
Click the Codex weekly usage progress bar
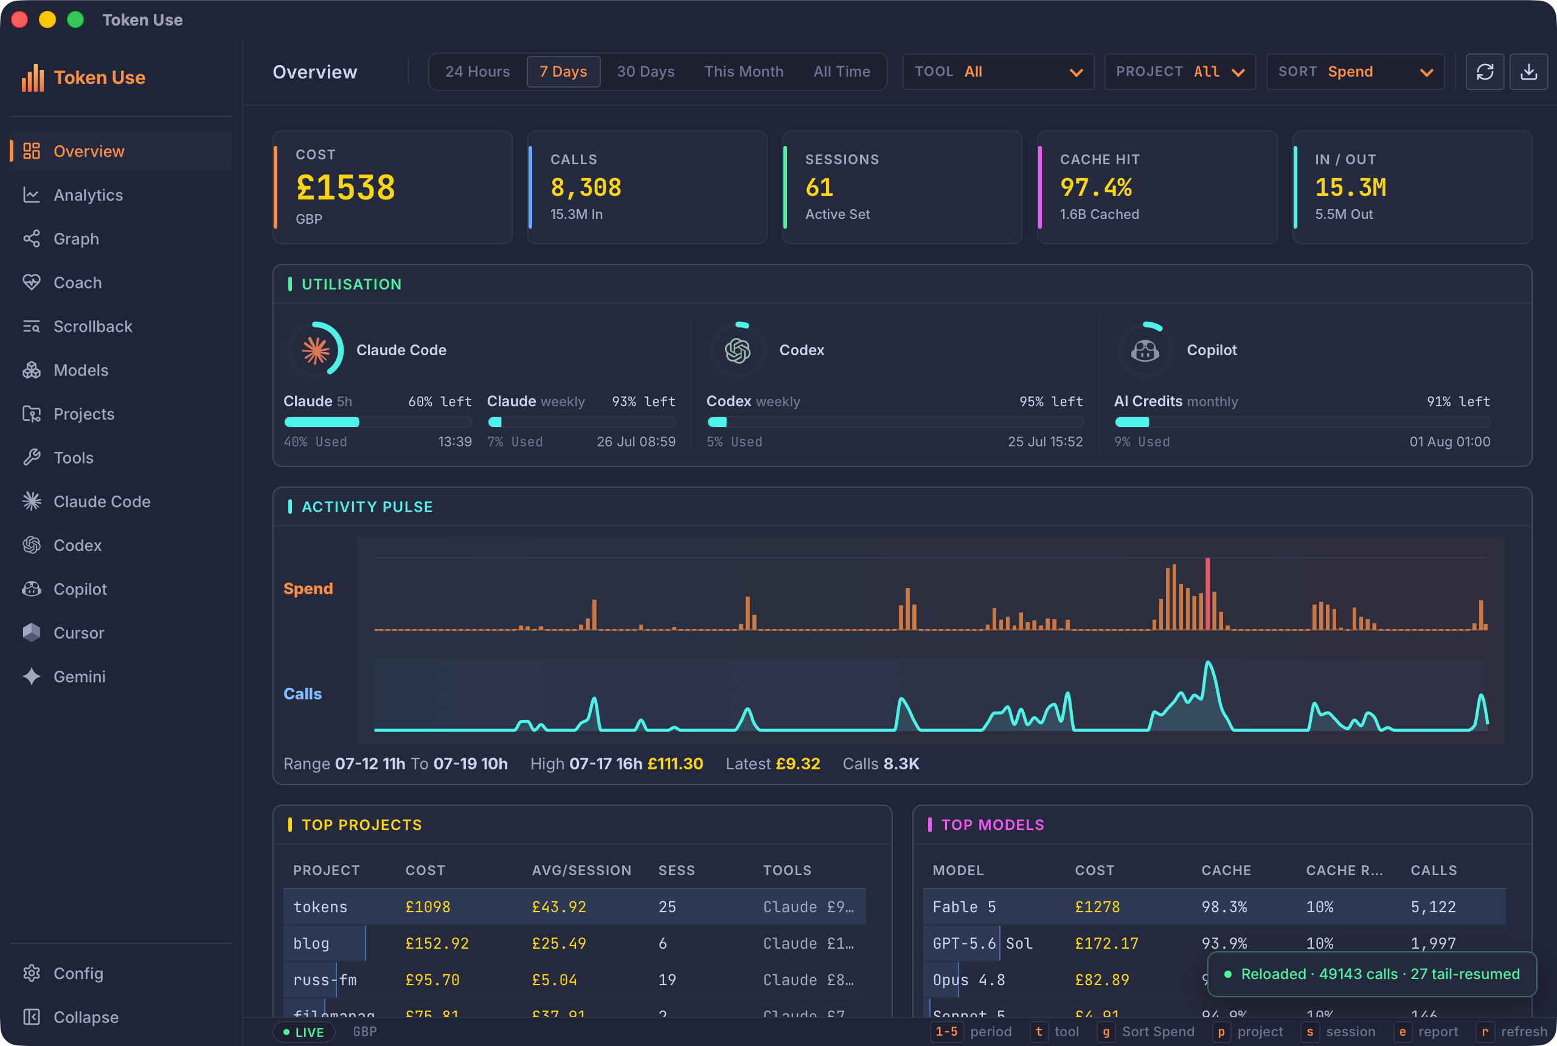pyautogui.click(x=895, y=421)
